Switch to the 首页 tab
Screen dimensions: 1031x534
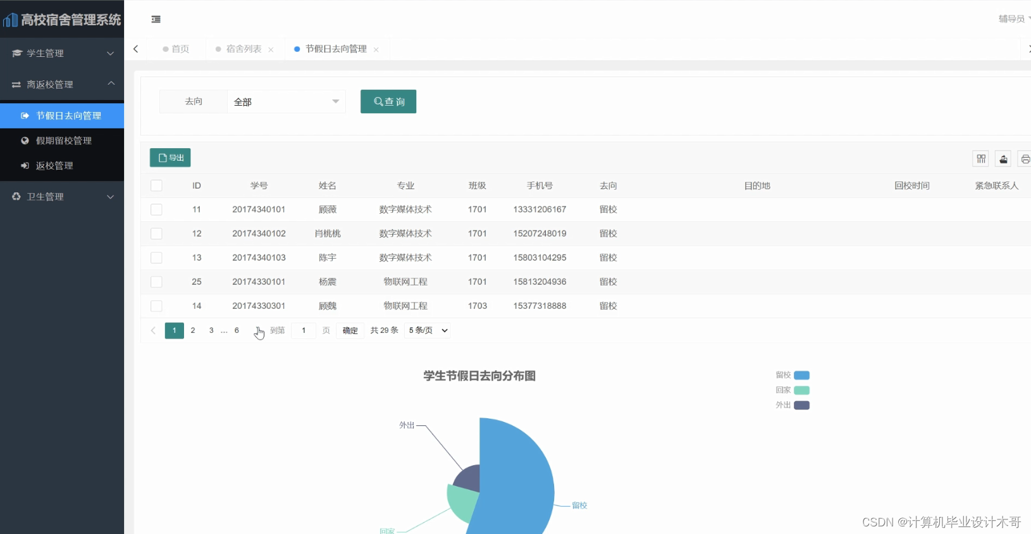tap(176, 49)
